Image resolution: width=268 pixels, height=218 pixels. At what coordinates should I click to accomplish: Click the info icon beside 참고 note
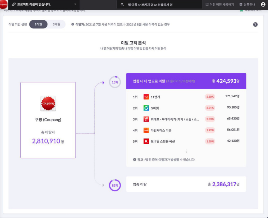click(x=135, y=160)
